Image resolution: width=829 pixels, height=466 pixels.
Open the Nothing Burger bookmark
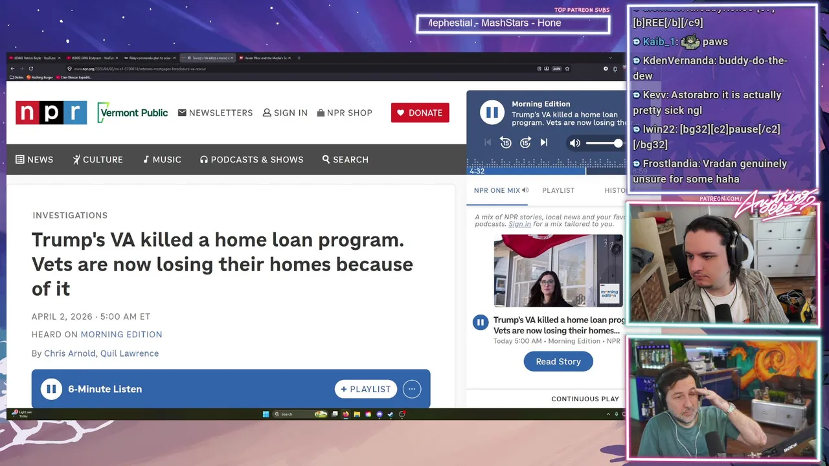pos(40,77)
